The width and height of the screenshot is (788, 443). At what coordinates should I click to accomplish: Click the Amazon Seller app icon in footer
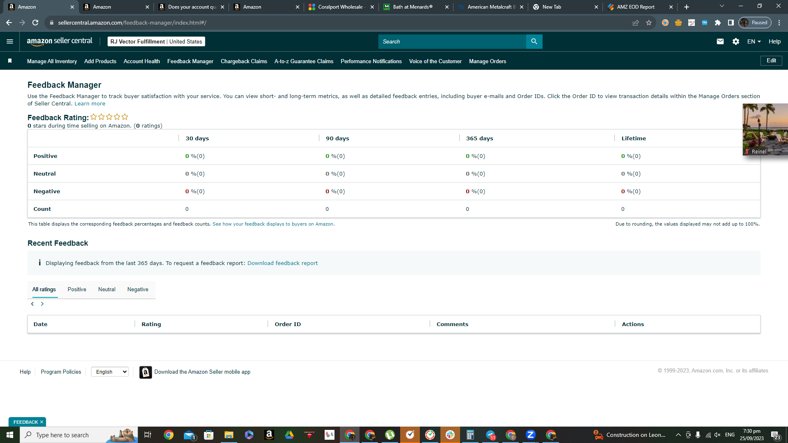[146, 372]
